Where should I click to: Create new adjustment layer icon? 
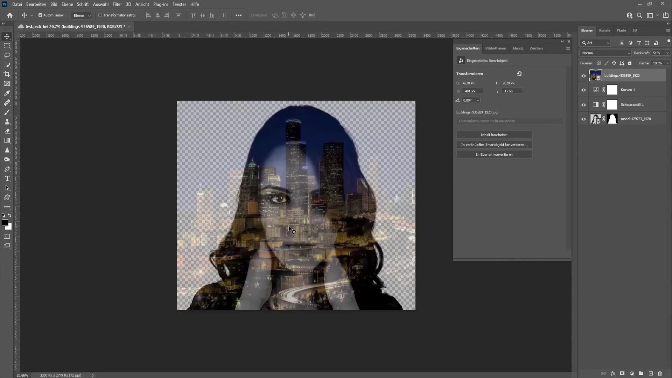click(632, 374)
